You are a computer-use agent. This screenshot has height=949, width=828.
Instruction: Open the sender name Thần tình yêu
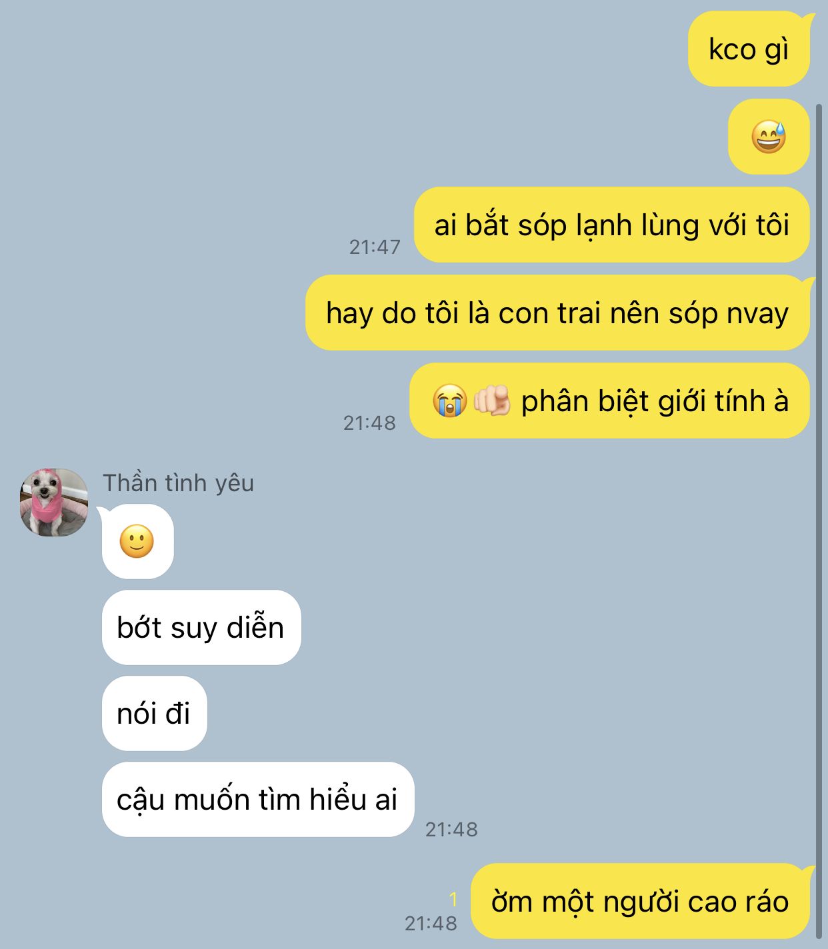coord(178,483)
